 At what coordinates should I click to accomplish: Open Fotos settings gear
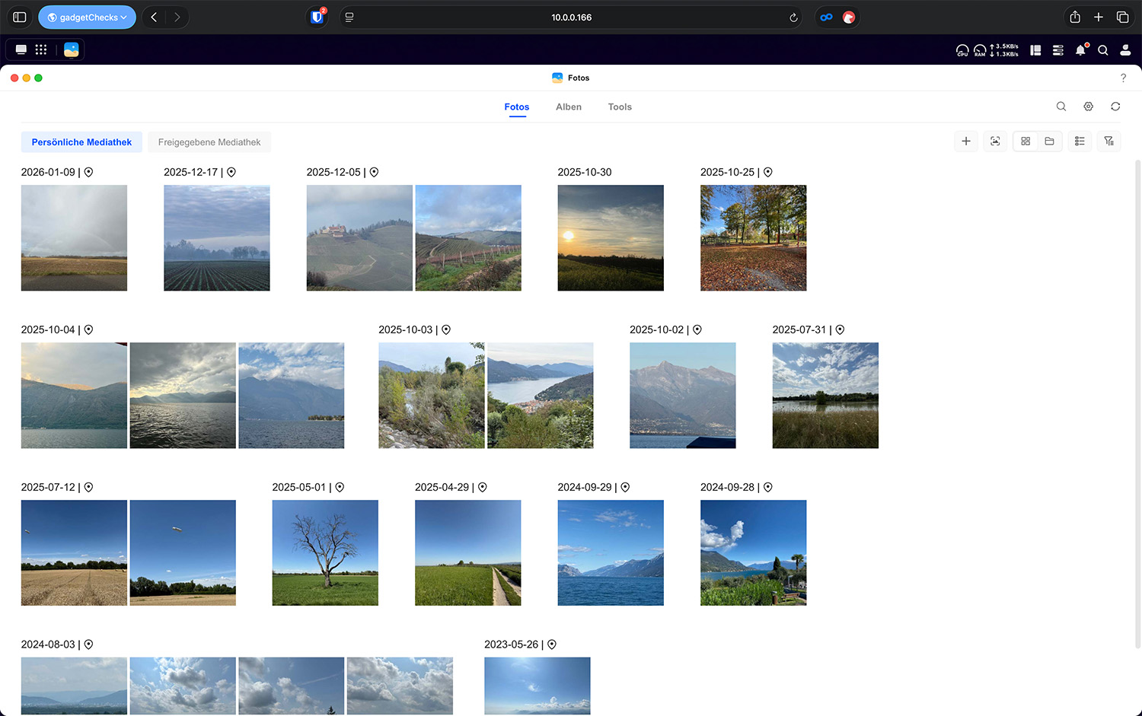click(x=1088, y=107)
